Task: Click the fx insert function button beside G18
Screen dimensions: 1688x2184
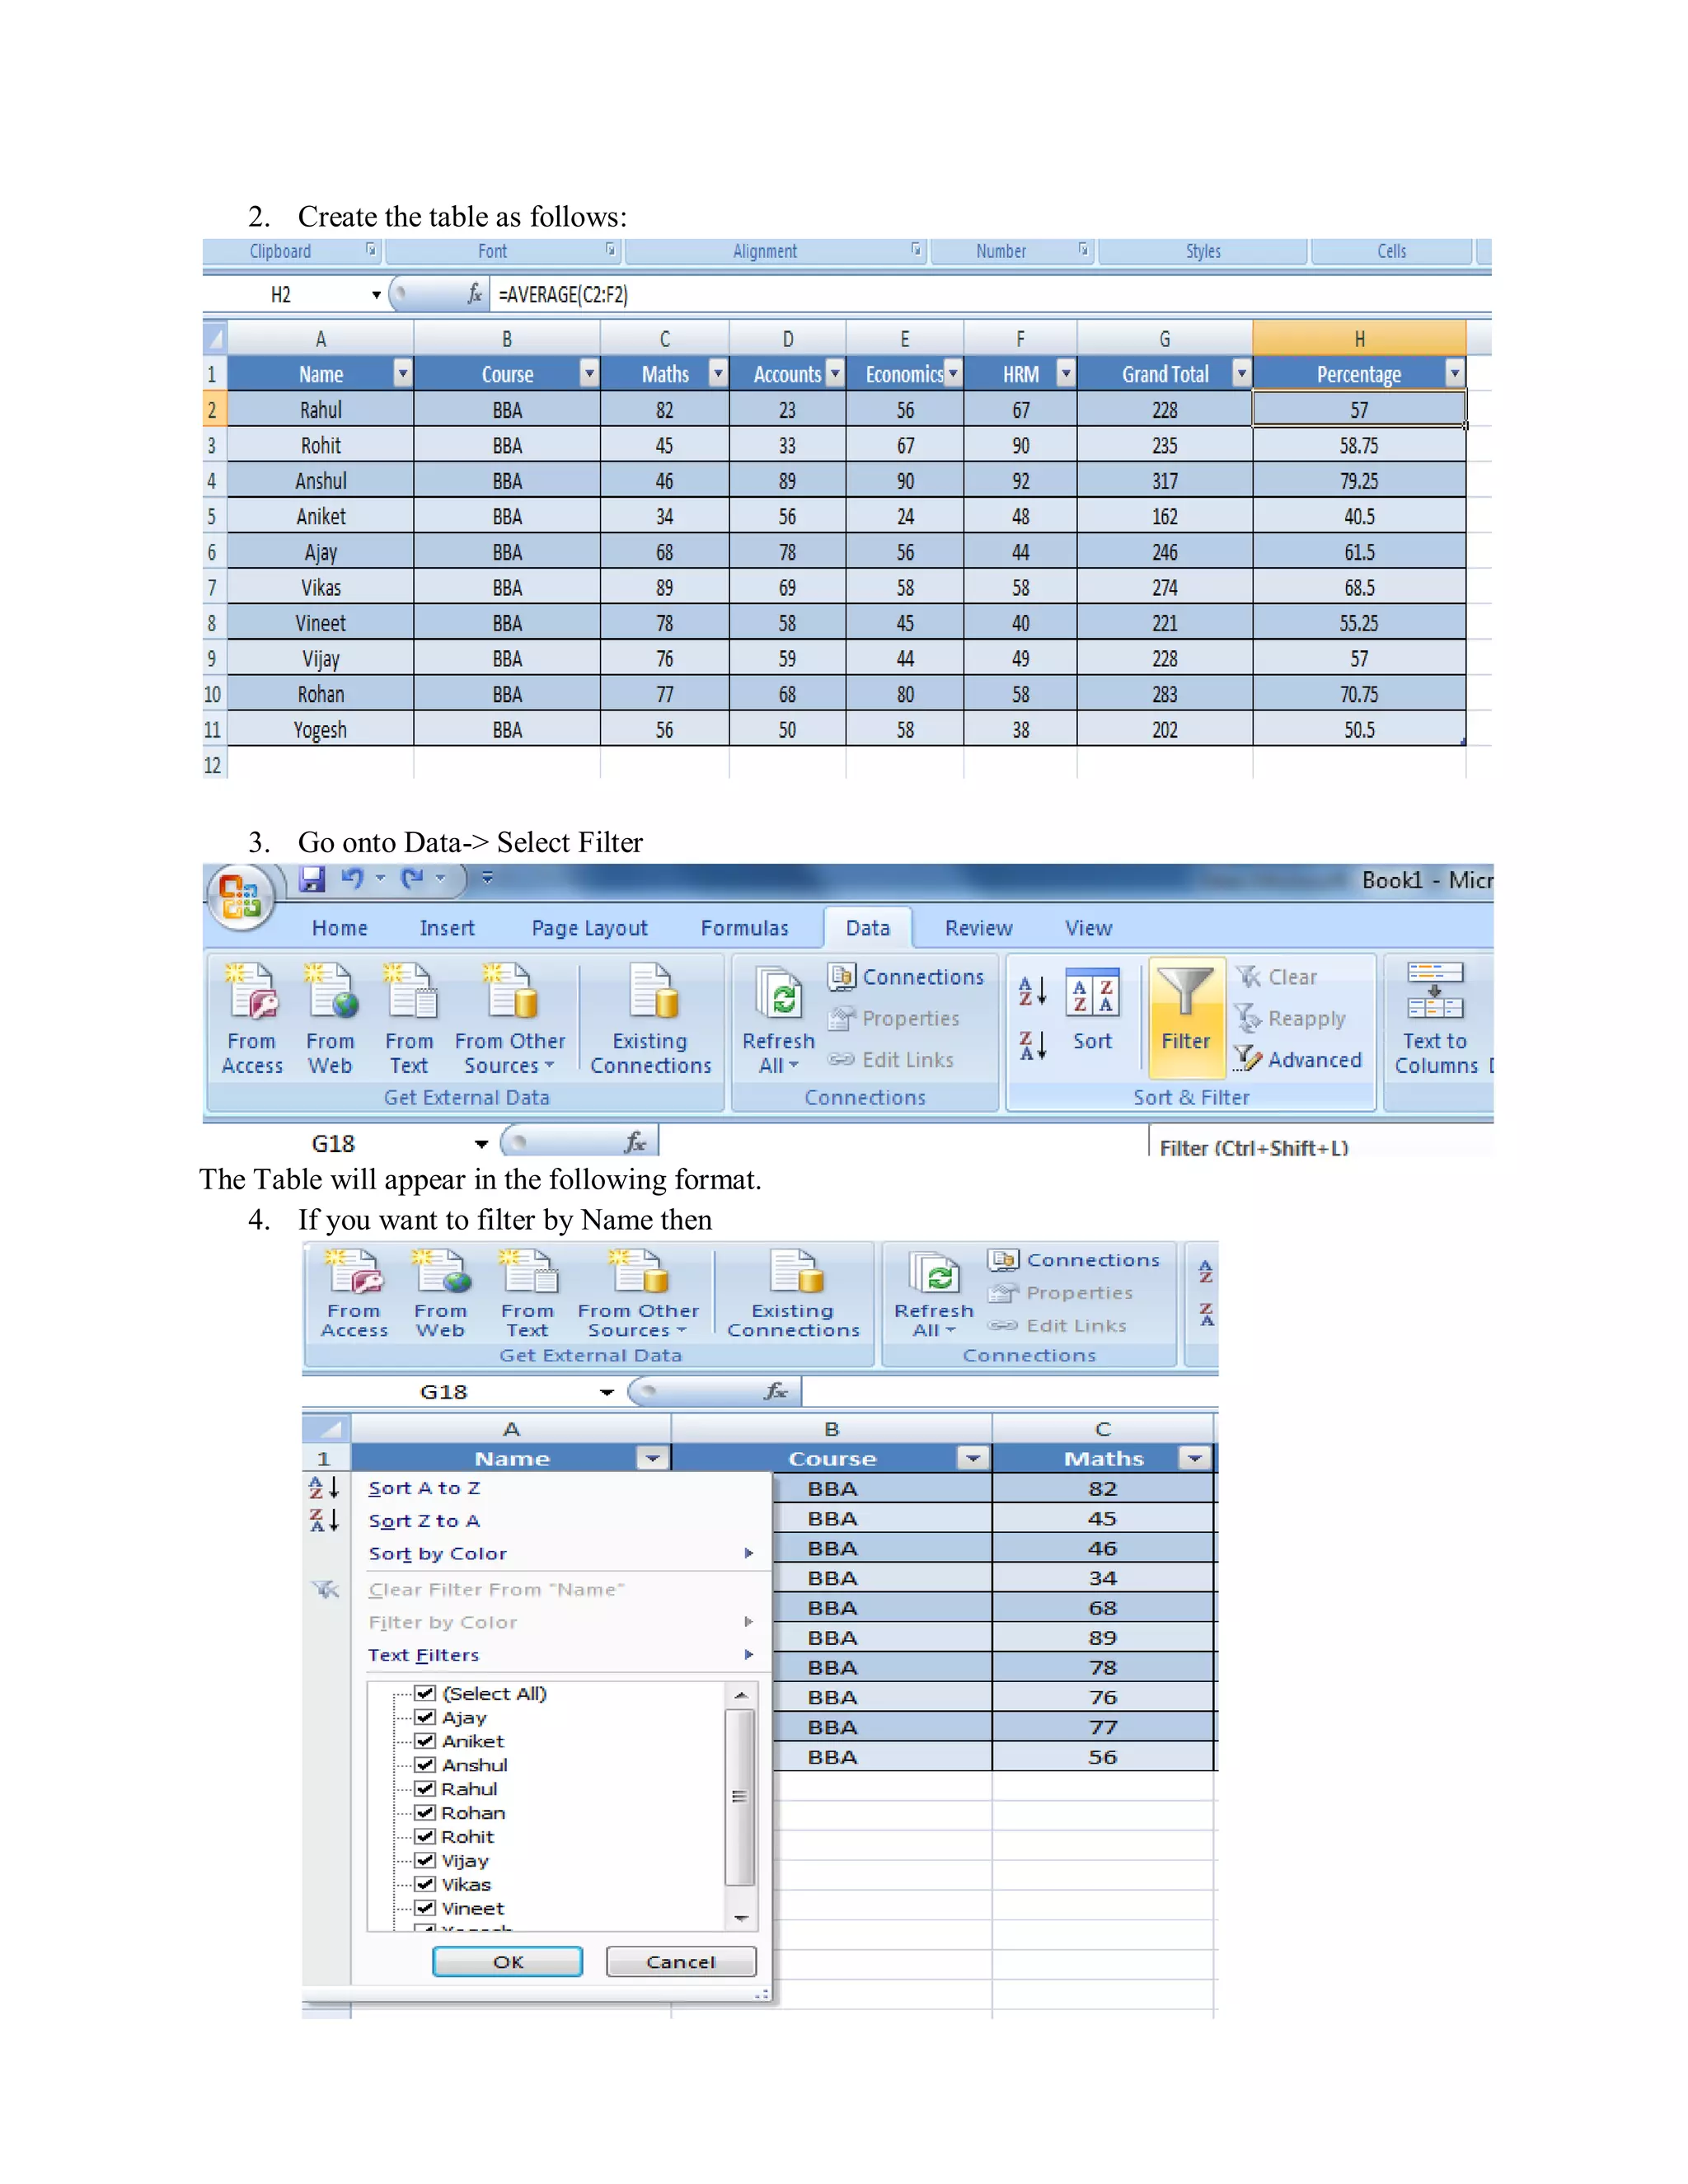Action: pos(634,1142)
